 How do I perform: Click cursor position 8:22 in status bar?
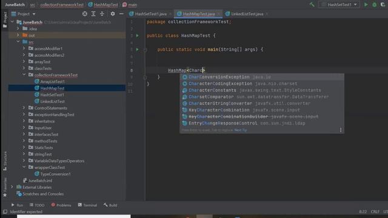pos(363,212)
